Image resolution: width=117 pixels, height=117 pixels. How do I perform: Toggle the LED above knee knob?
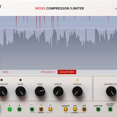(20, 80)
